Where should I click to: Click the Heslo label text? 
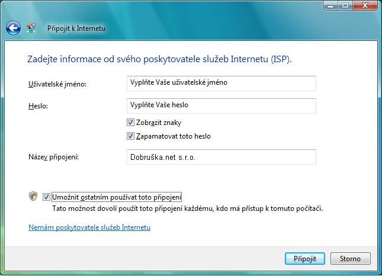37,106
